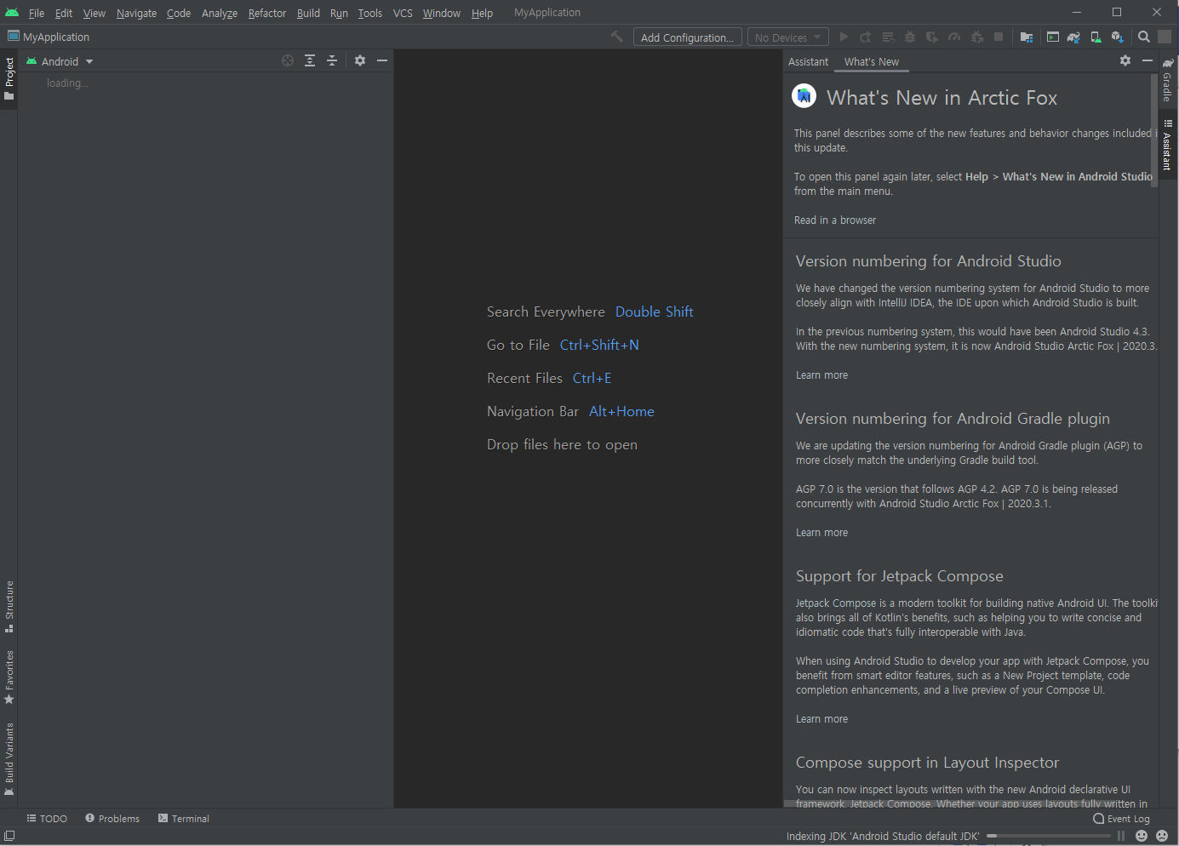Toggle the Project tool window stripe button
This screenshot has width=1179, height=846.
point(9,78)
